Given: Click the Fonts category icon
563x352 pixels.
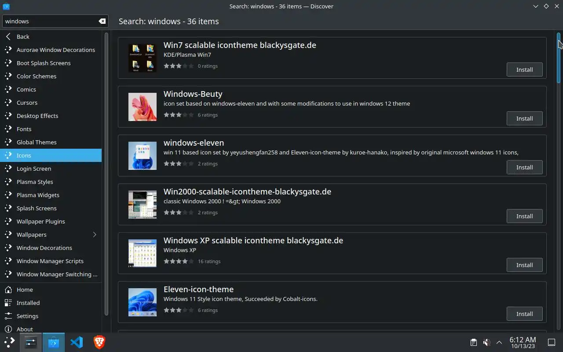Looking at the screenshot, I should click(x=8, y=129).
